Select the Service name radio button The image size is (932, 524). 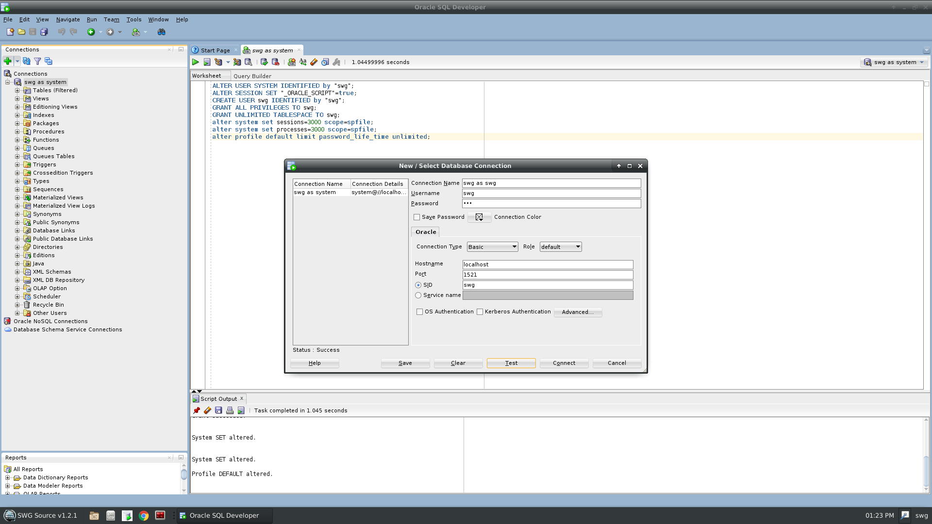coord(418,295)
